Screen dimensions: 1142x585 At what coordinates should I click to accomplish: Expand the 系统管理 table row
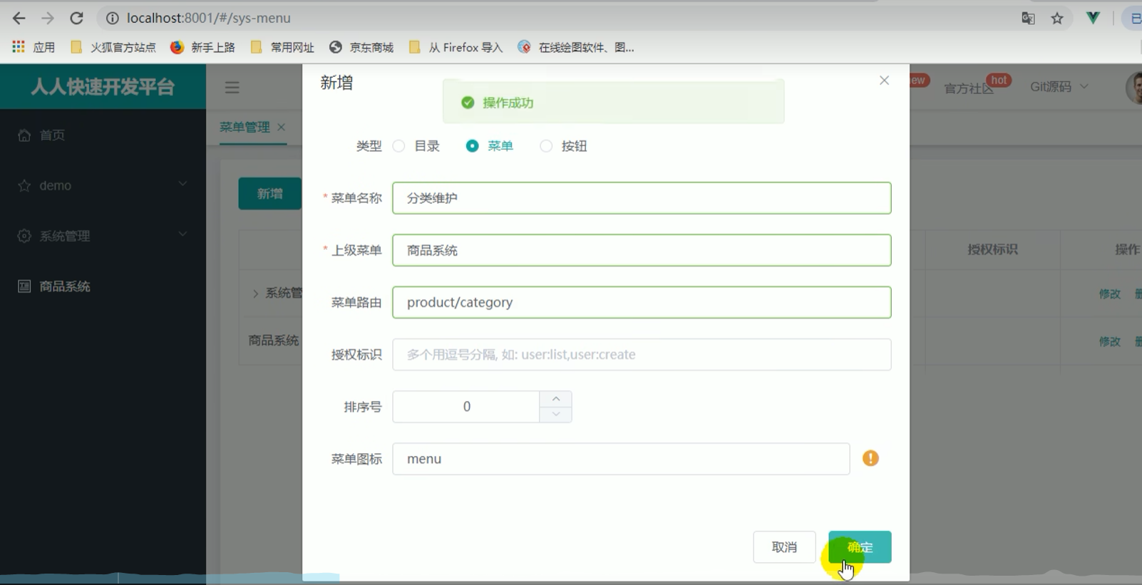[x=255, y=294]
